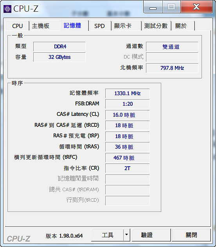Click the 797.8 MHz northbridge frequency value
The image size is (216, 247).
(x=172, y=68)
